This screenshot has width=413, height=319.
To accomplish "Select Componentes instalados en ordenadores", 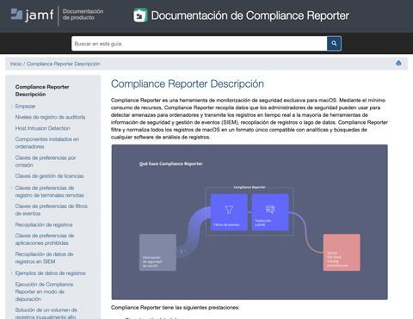I will (47, 143).
